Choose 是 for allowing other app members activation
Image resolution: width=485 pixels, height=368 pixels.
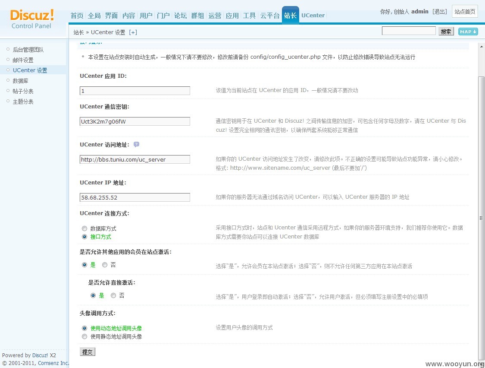pyautogui.click(x=84, y=265)
